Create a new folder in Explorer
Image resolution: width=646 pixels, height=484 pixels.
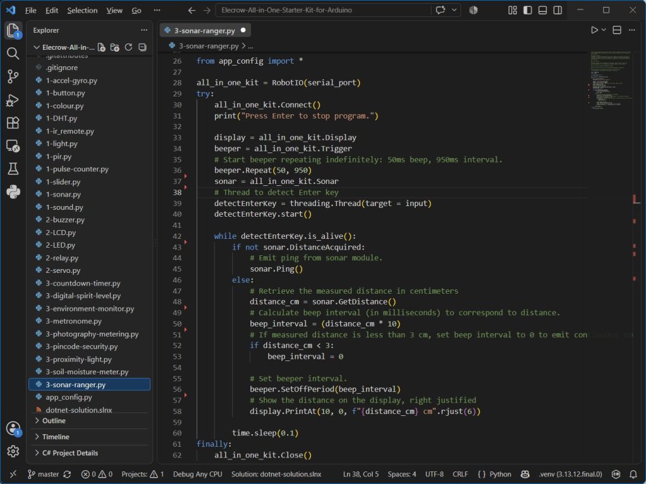115,47
